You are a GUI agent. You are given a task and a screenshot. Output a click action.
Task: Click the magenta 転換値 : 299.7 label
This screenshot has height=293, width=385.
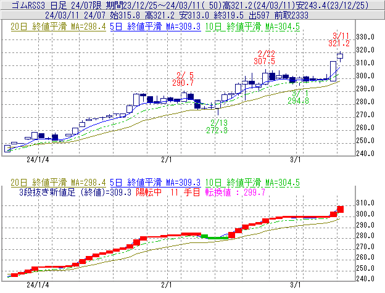pyautogui.click(x=237, y=192)
